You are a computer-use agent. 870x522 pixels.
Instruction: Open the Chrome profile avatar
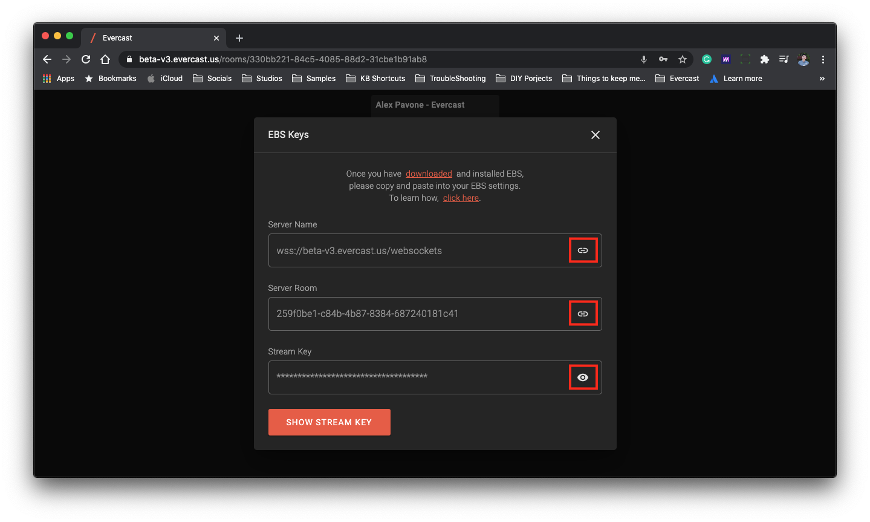tap(803, 59)
